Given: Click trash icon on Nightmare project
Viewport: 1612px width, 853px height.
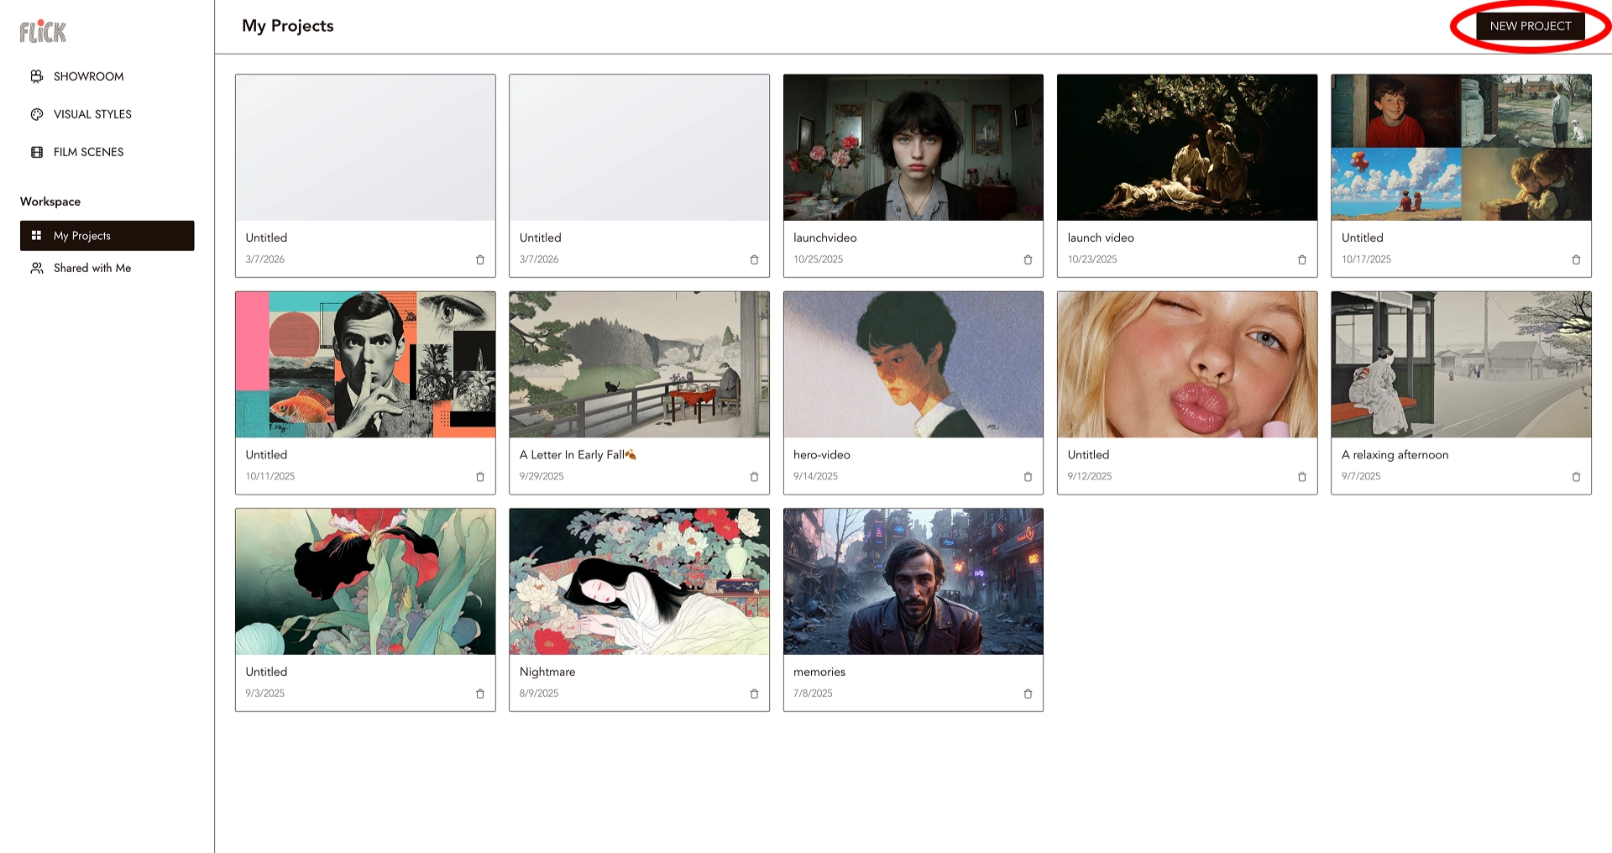Looking at the screenshot, I should pos(754,694).
